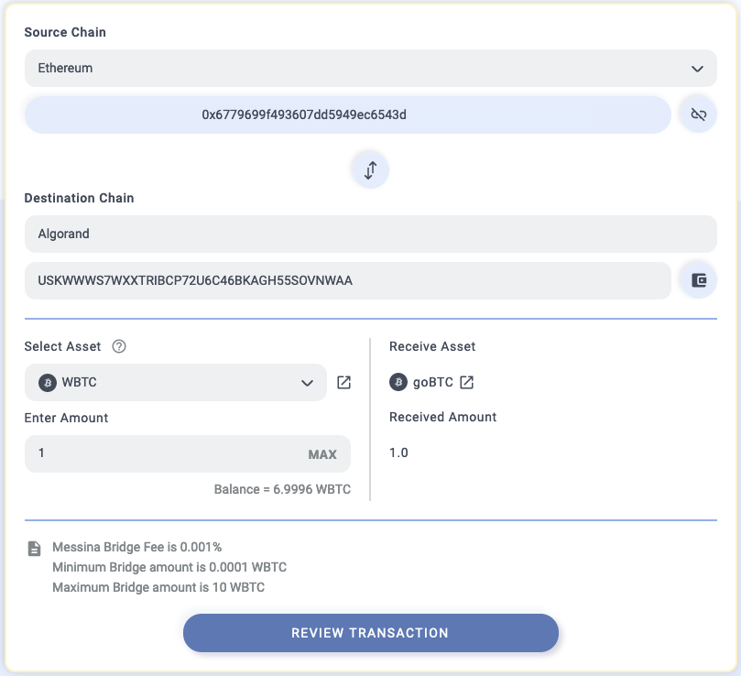Swap source and destination chains
This screenshot has width=741, height=676.
370,170
